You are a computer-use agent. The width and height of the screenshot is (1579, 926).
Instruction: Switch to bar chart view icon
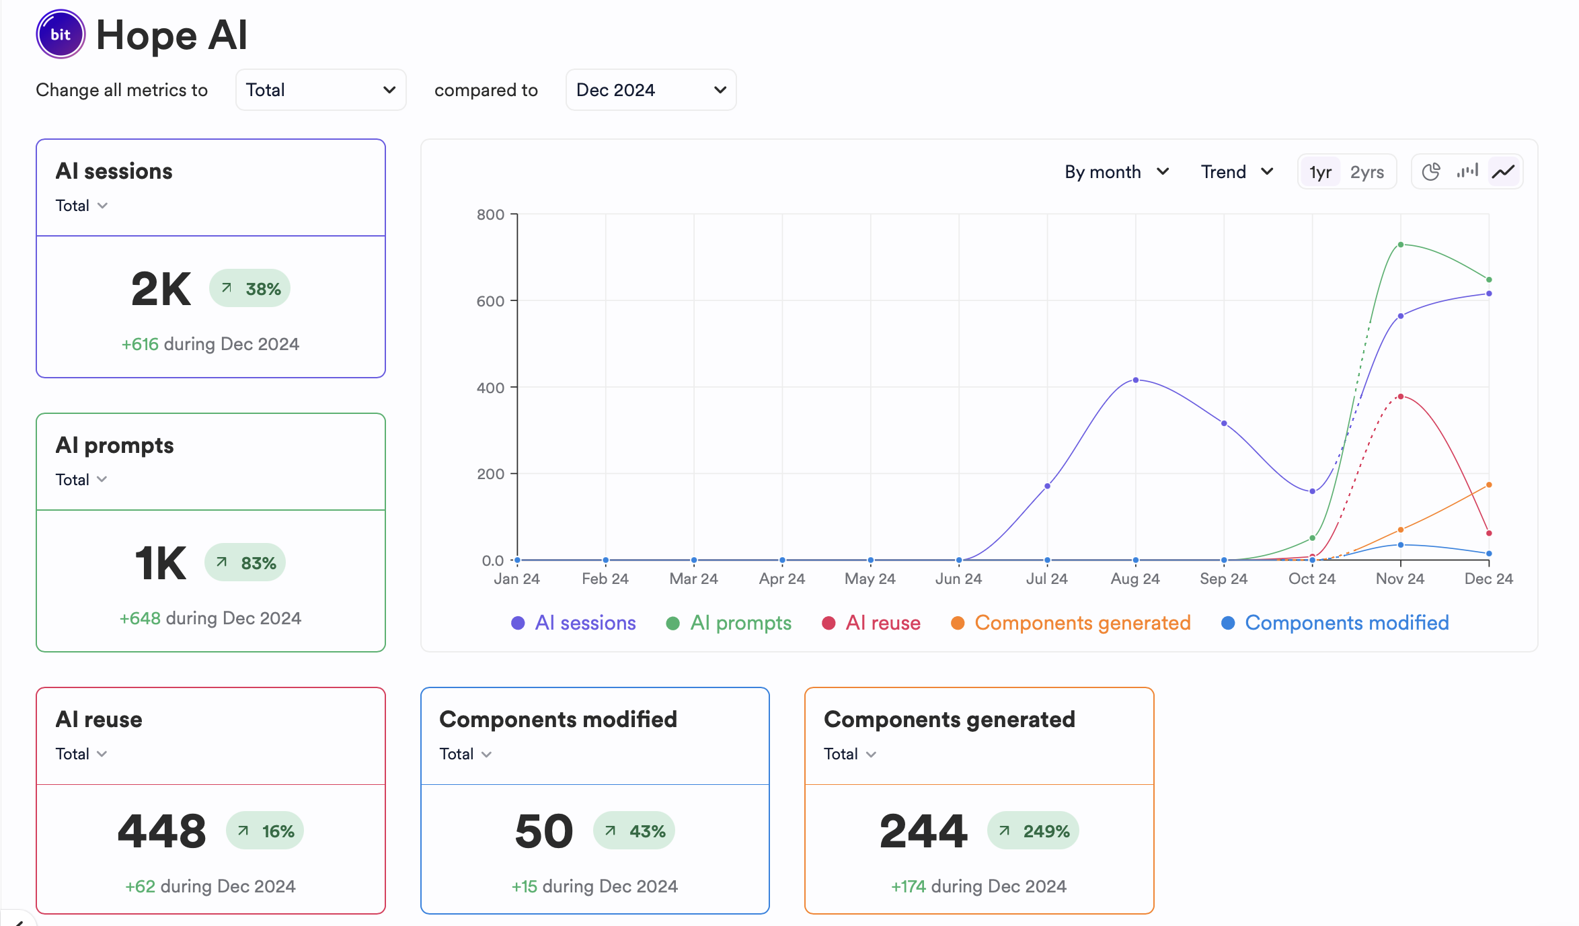point(1467,172)
